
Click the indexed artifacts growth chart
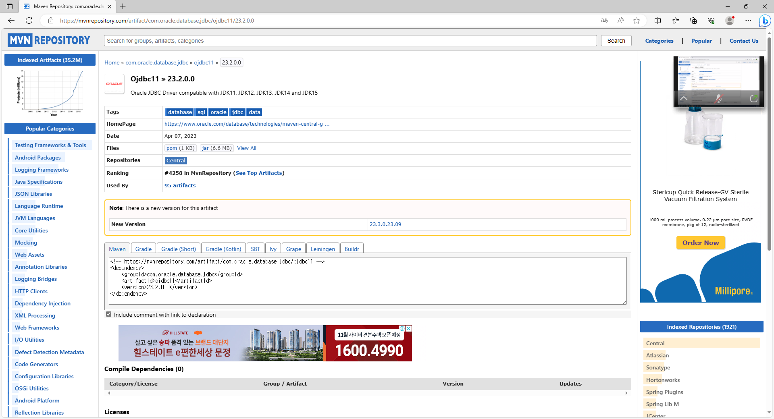pyautogui.click(x=50, y=93)
